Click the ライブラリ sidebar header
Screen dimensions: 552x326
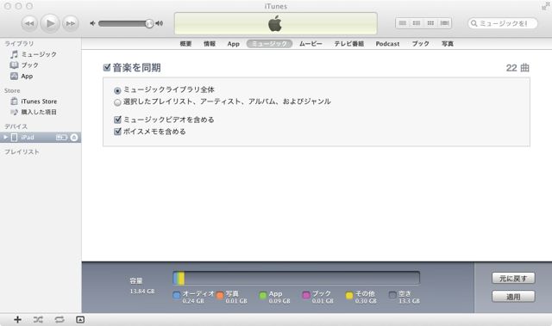point(19,44)
